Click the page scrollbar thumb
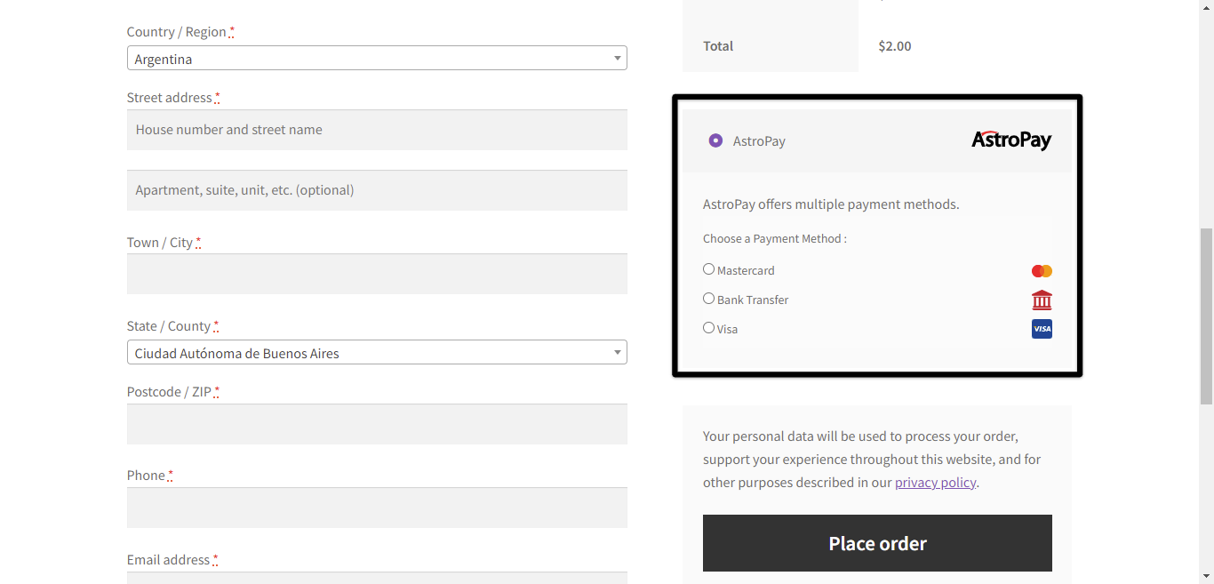 [x=1206, y=315]
